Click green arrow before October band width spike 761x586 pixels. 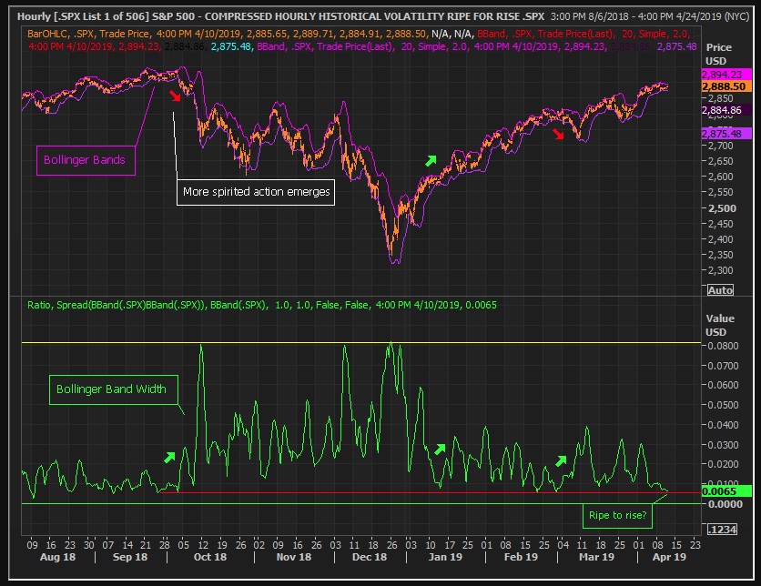[x=169, y=457]
